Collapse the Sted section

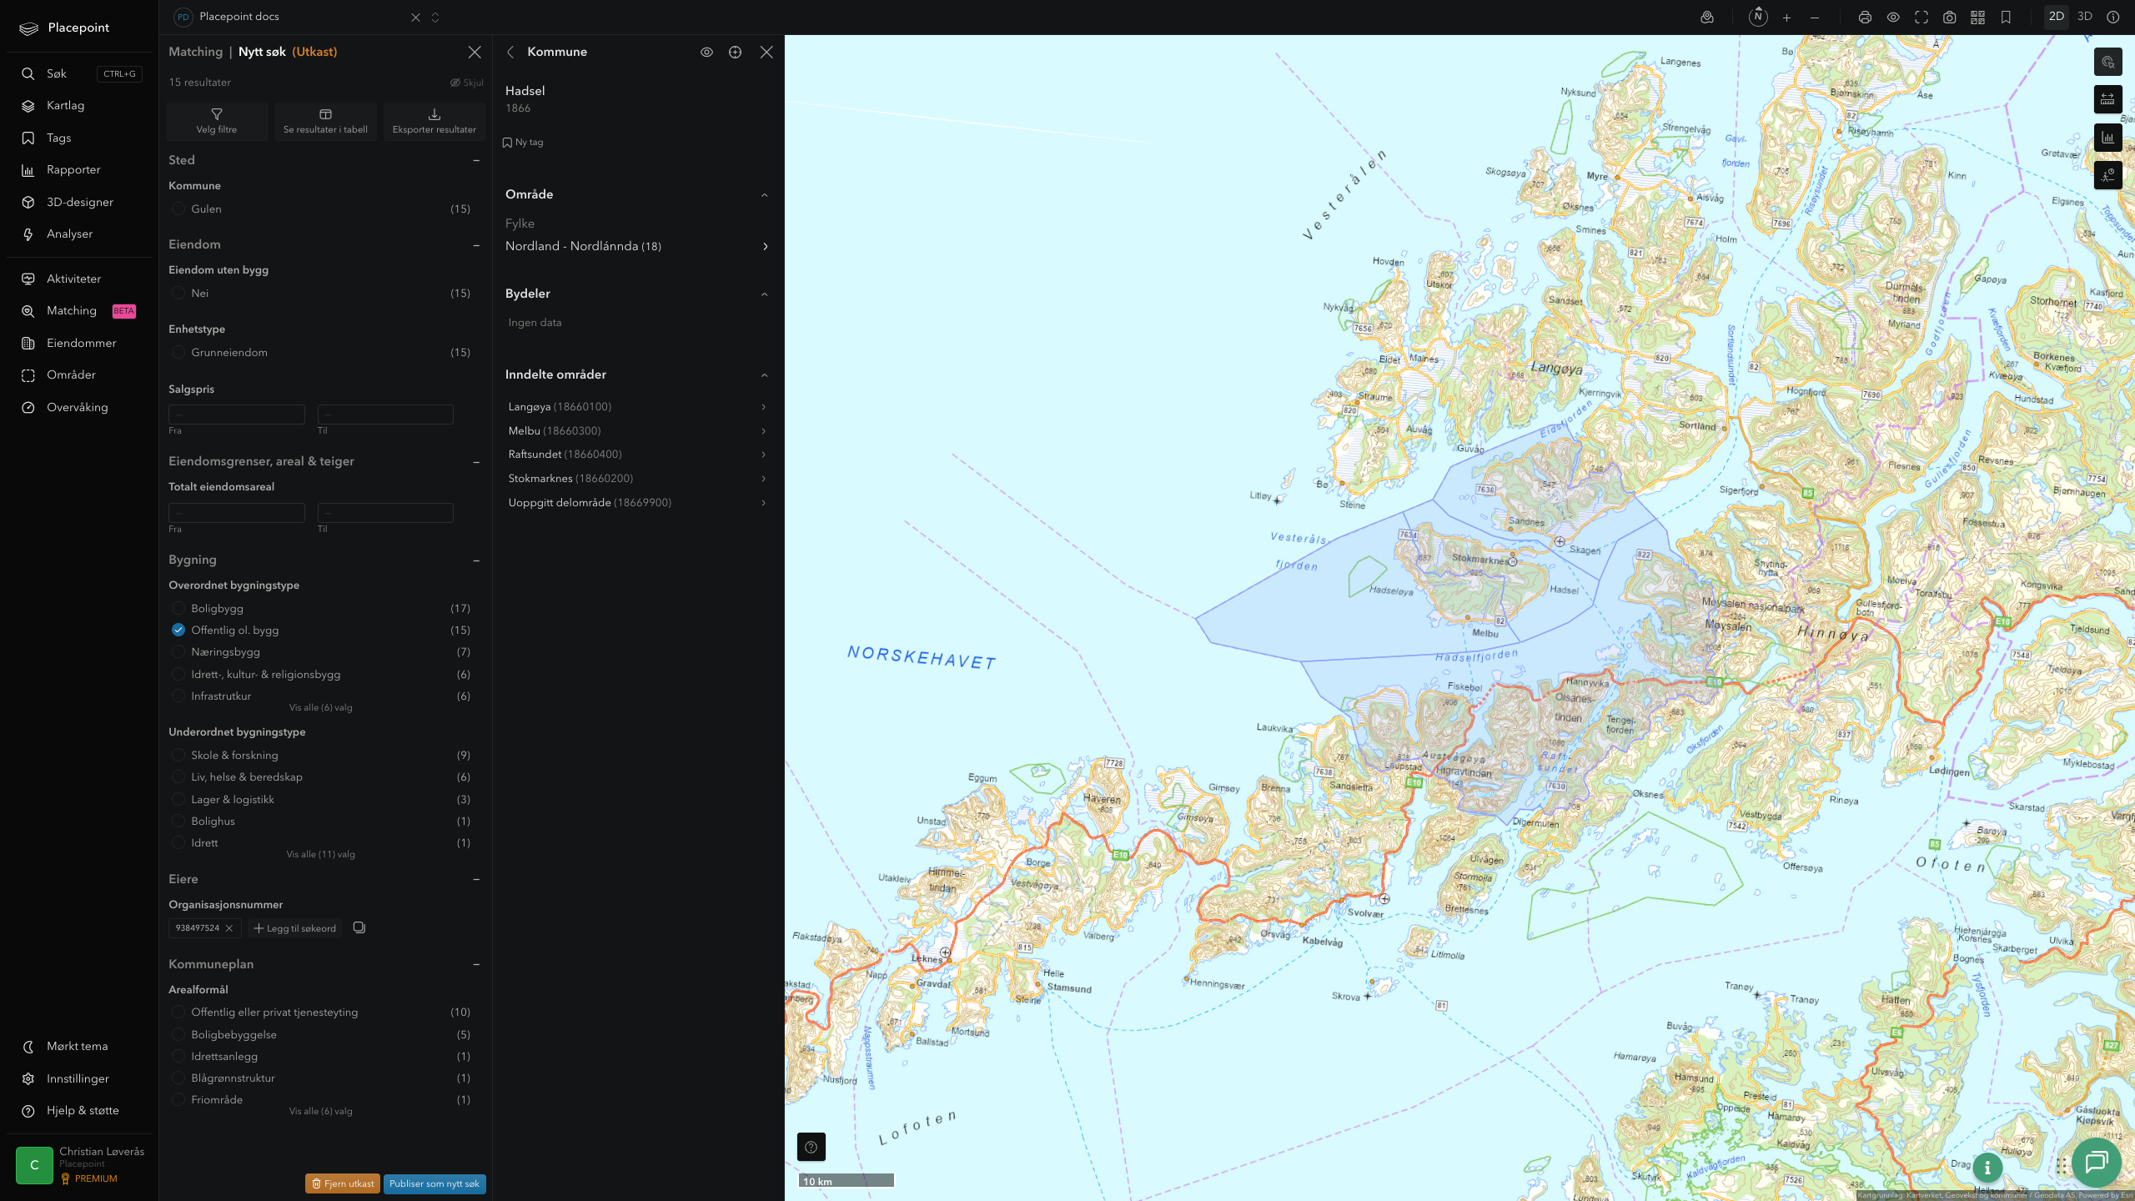(x=476, y=160)
